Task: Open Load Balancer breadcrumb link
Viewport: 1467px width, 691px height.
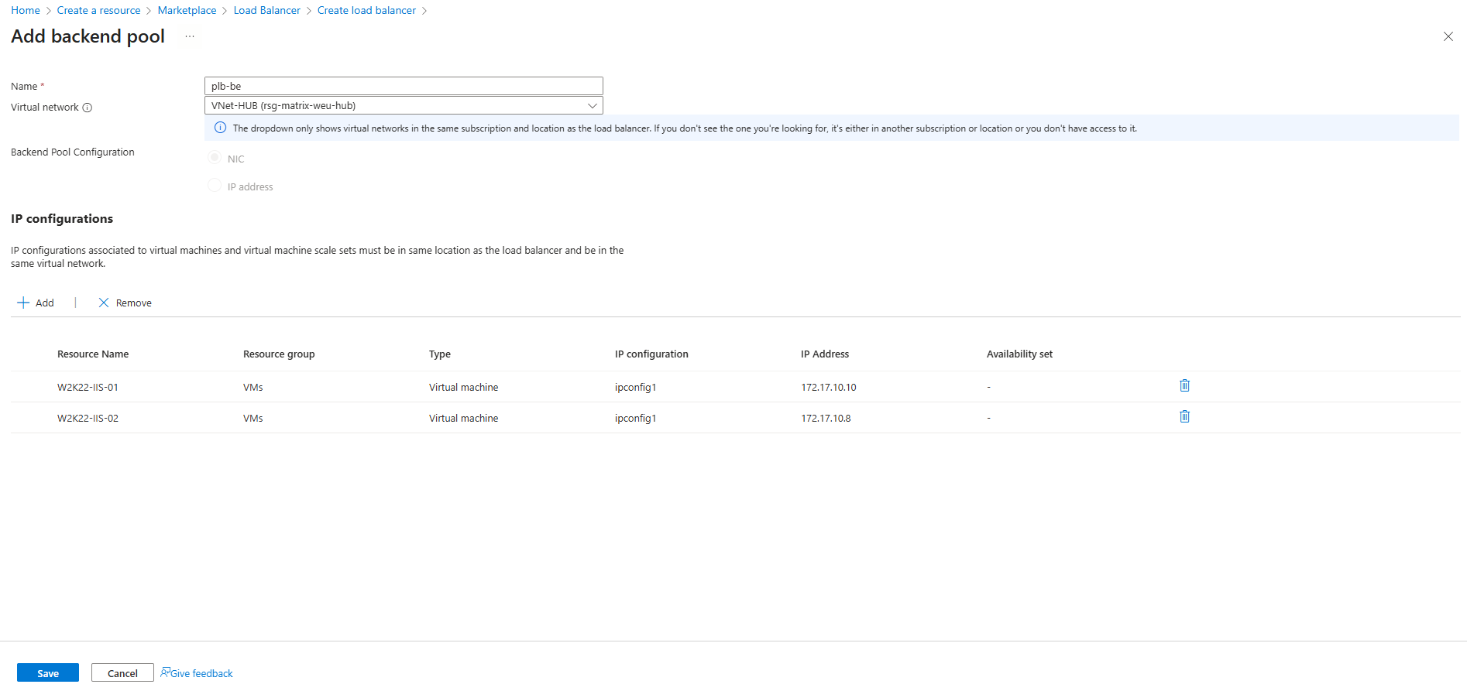Action: click(x=266, y=10)
